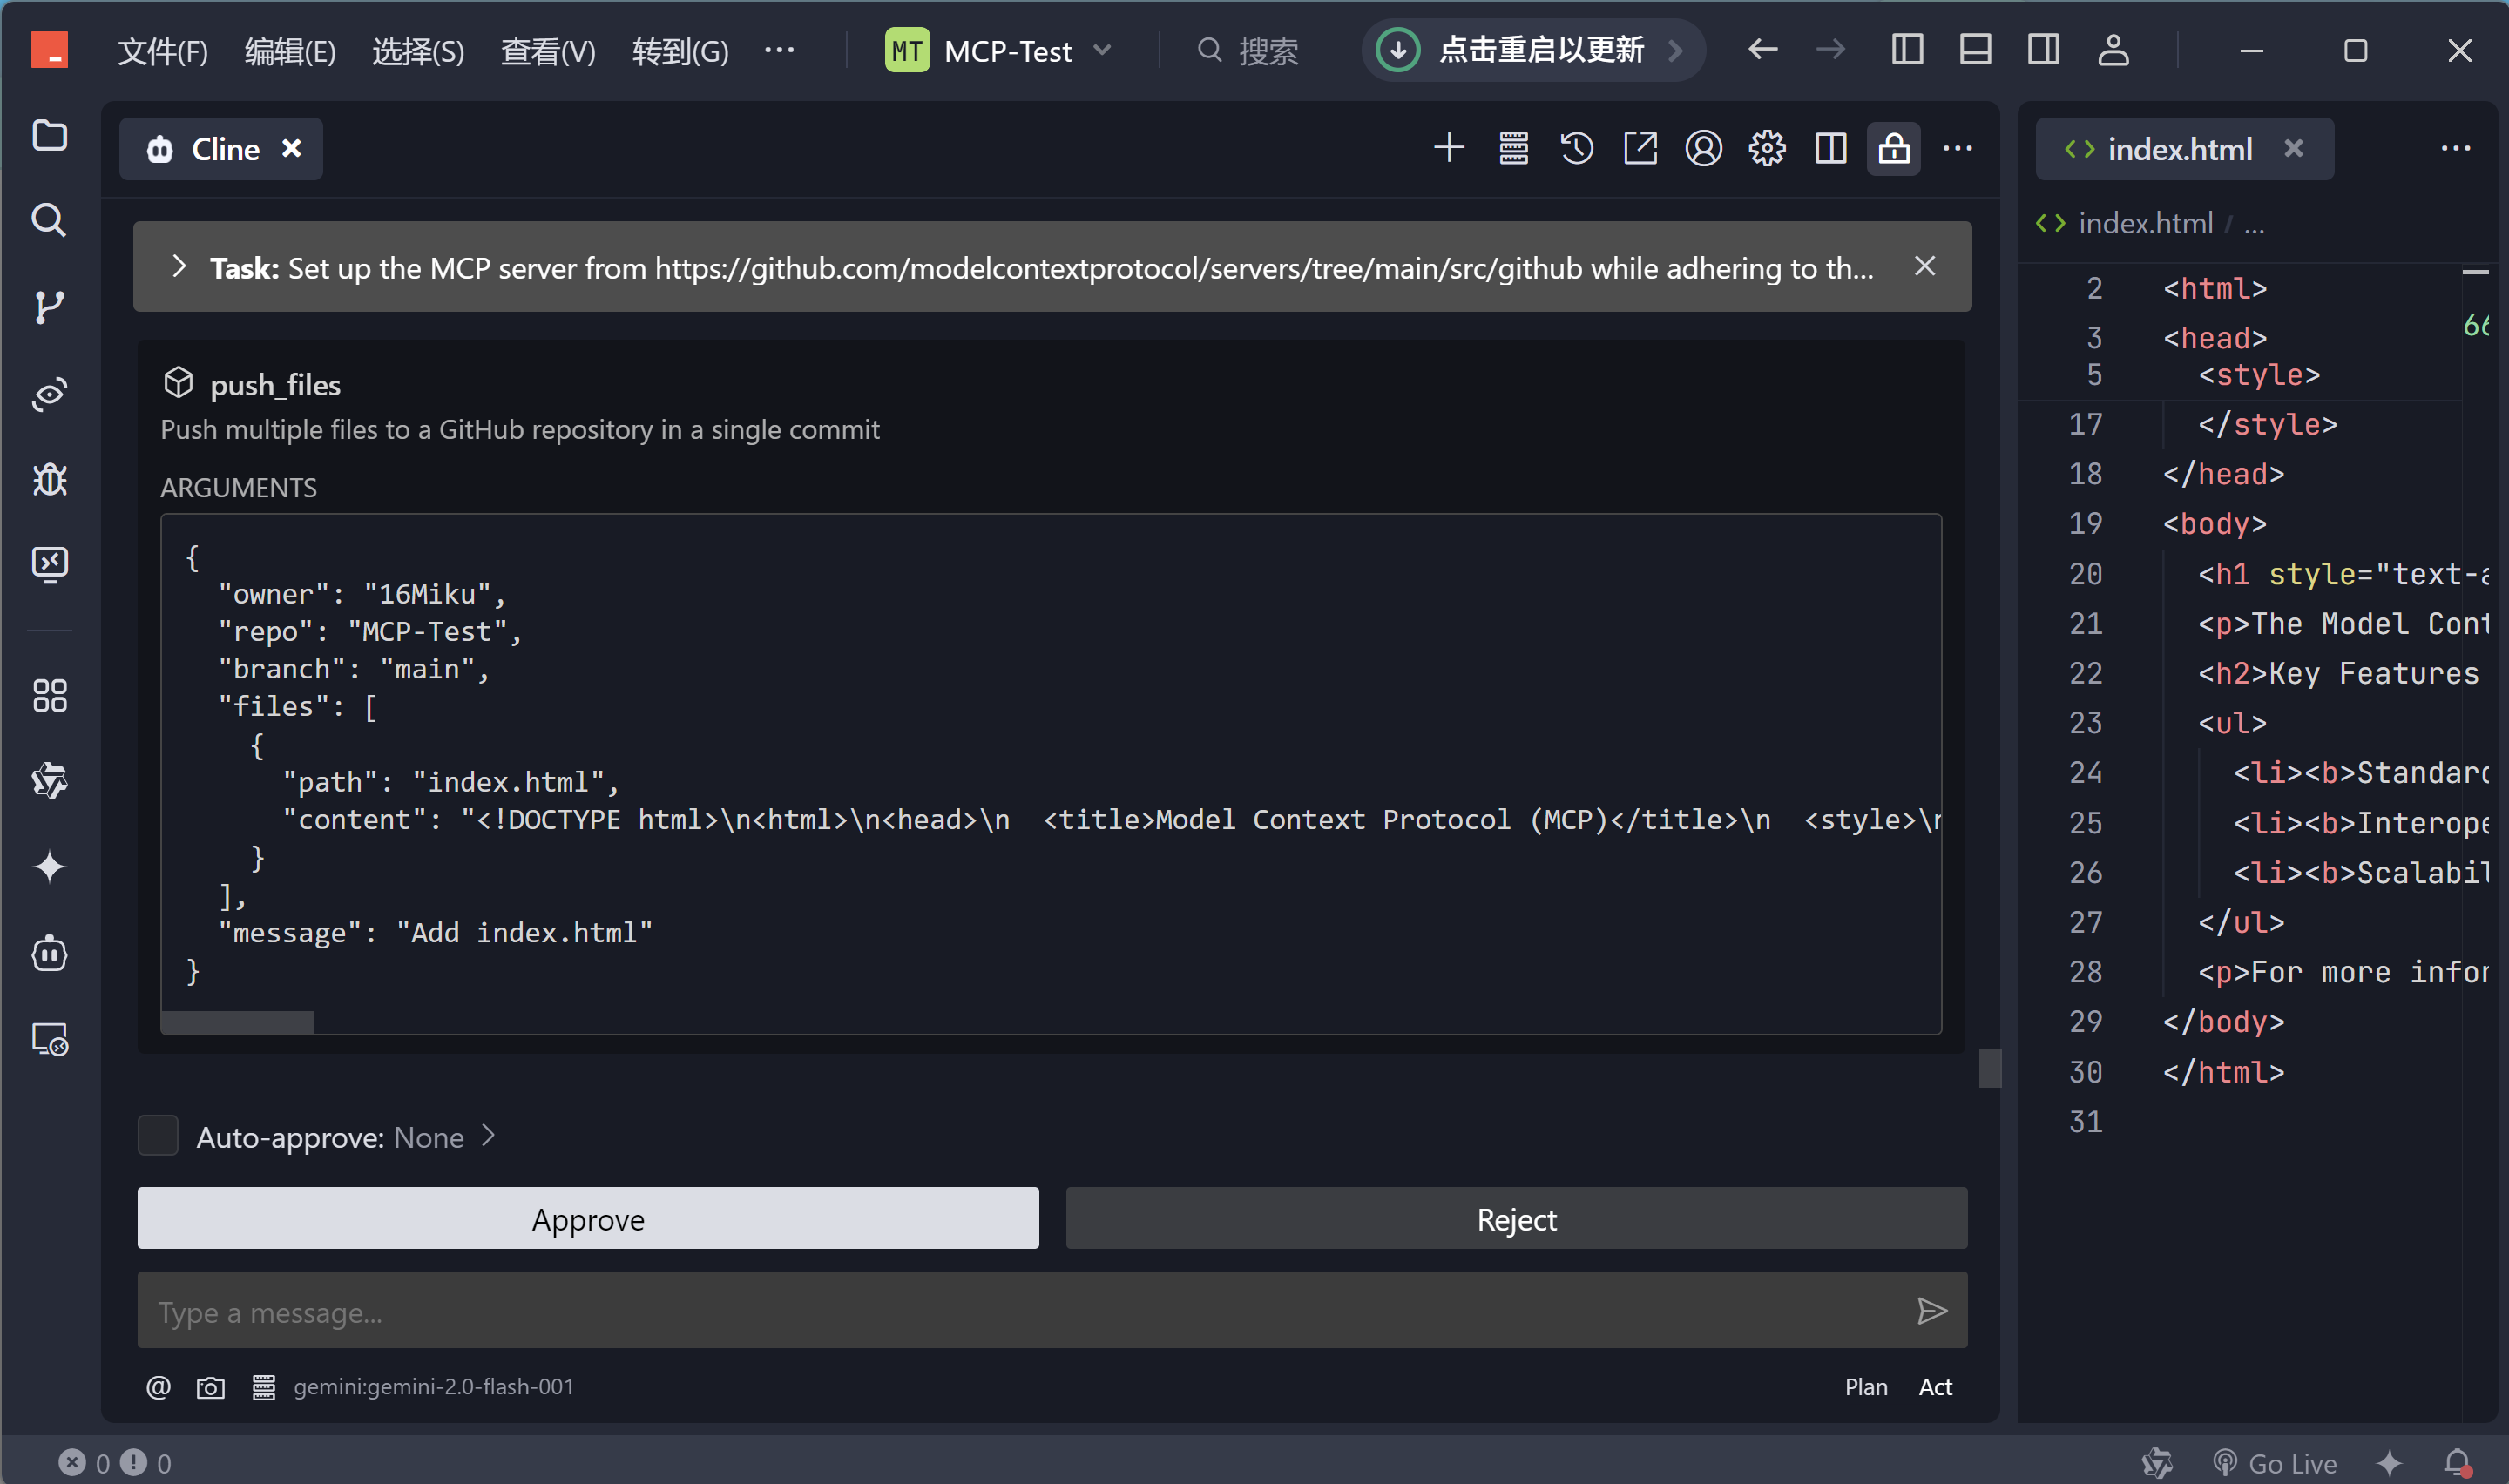
Task: Open Cline account profile icon
Action: (1703, 149)
